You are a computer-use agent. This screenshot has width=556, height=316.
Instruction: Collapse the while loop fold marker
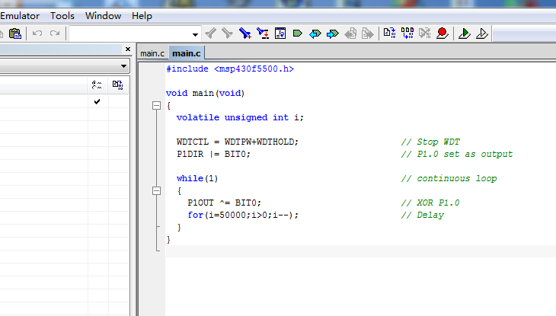click(x=156, y=191)
